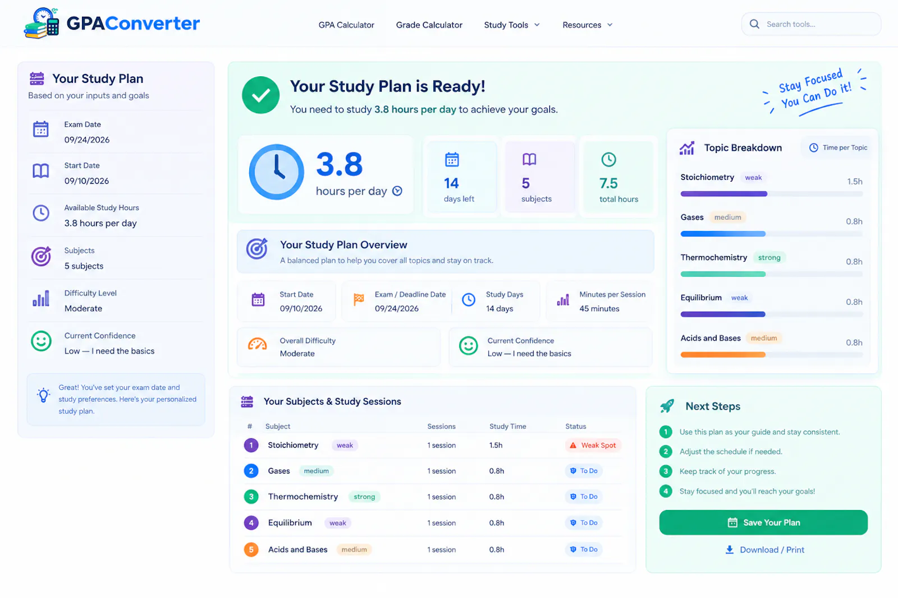Viewport: 898px width, 598px height.
Task: Click the To Do status for Acids and Bases
Action: point(584,549)
